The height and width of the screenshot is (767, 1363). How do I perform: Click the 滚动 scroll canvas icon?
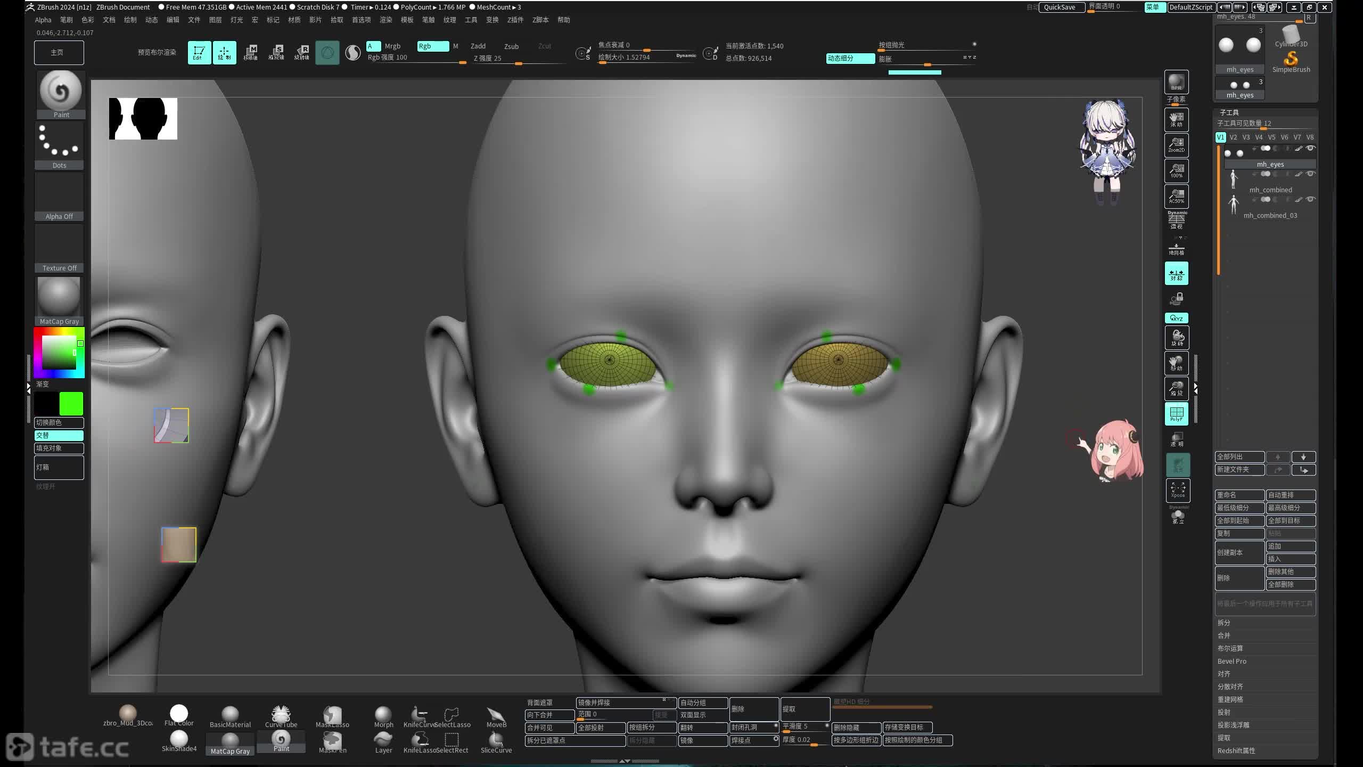click(x=1177, y=120)
